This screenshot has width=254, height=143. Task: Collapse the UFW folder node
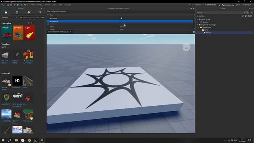[x=200, y=30]
